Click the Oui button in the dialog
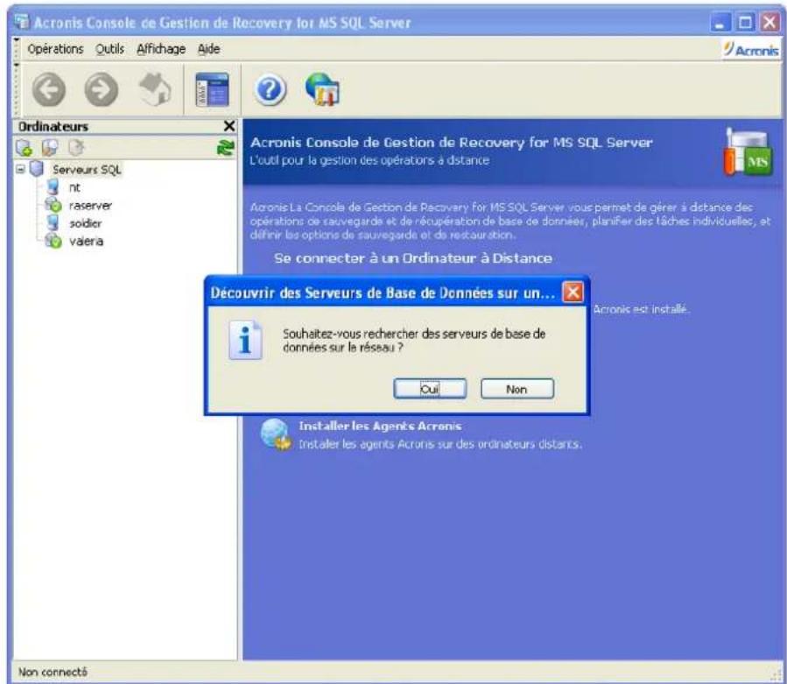This screenshot has width=787, height=684. [x=430, y=389]
